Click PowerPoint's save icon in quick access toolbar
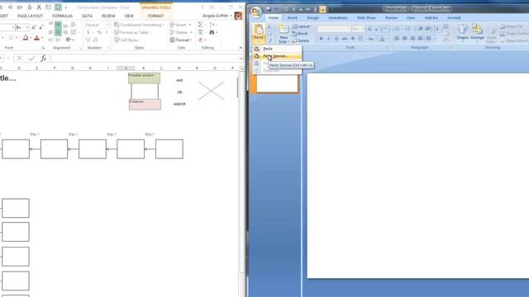This screenshot has width=529, height=297. point(269,9)
